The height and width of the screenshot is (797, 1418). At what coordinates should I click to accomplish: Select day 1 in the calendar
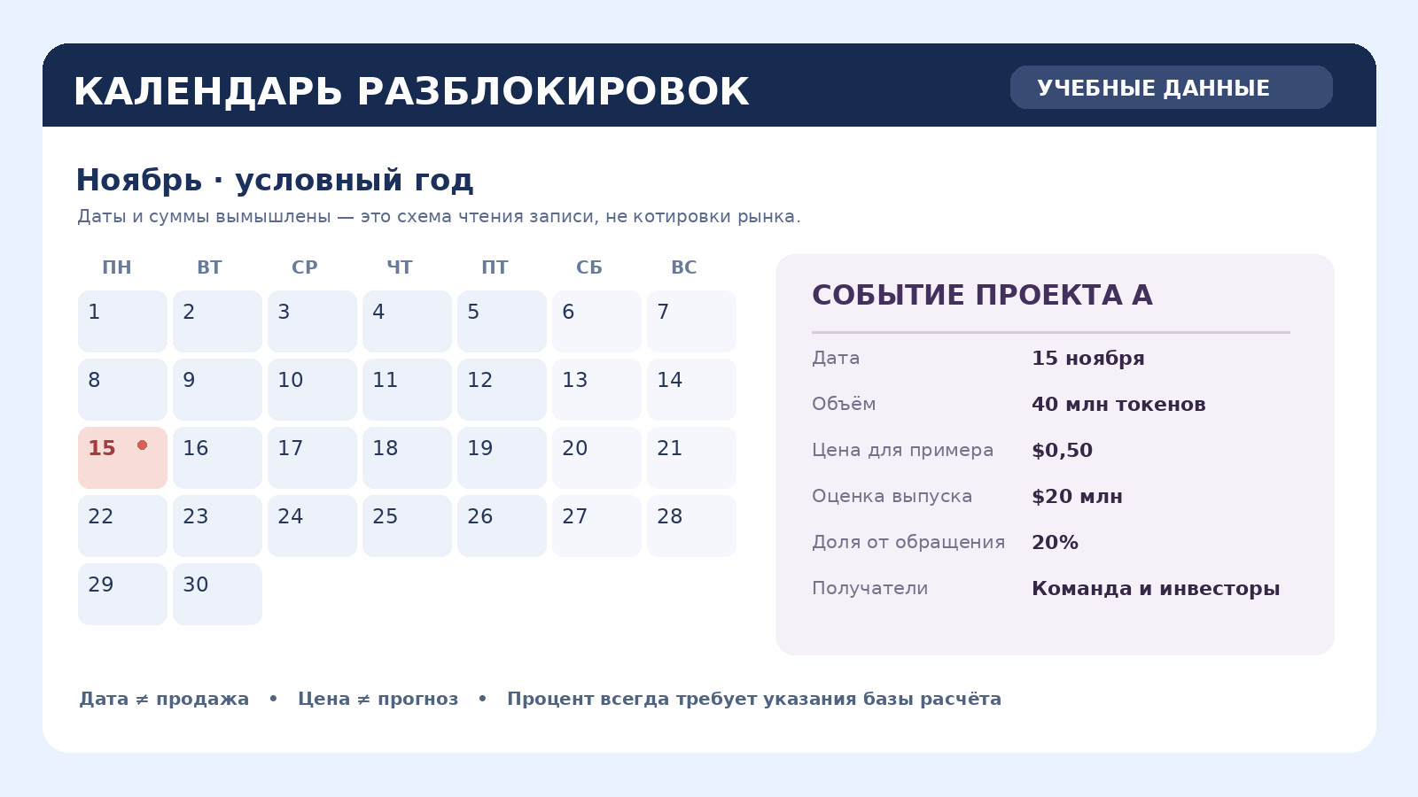click(122, 321)
